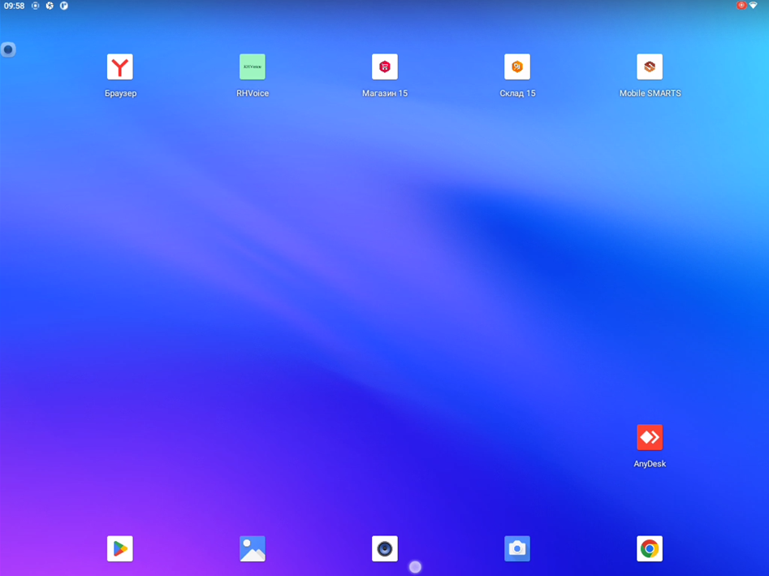Tap the red notification icon beside Wi-Fi
Screen dimensions: 769x576
click(741, 6)
